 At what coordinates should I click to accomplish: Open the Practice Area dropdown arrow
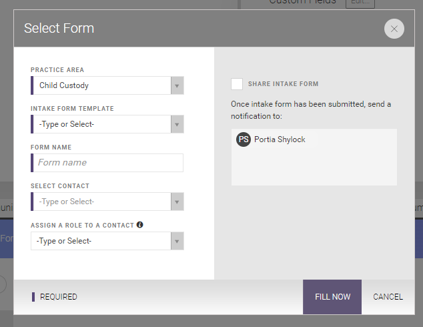point(177,85)
